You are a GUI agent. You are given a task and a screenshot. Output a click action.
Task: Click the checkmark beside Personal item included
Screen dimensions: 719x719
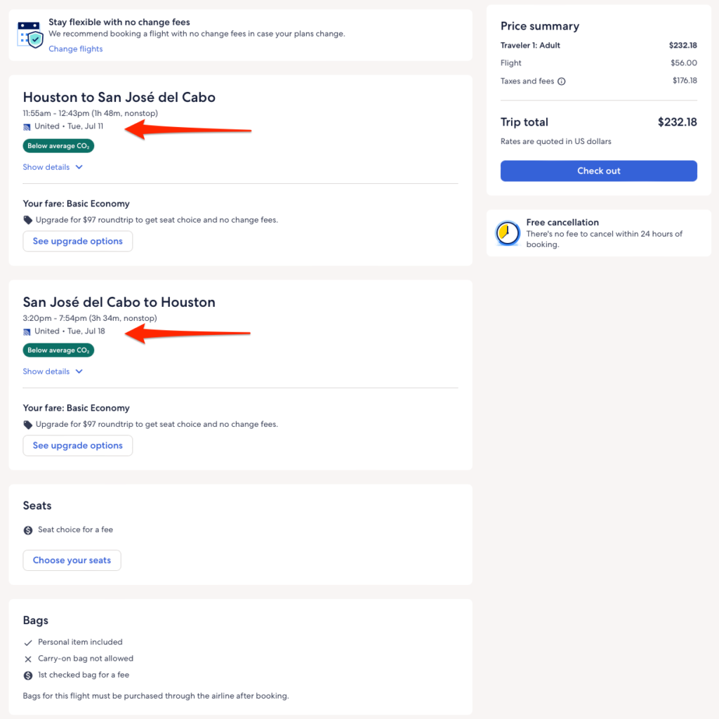tap(28, 642)
